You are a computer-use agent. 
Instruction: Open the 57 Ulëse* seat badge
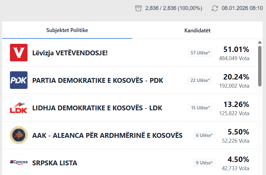[200, 52]
